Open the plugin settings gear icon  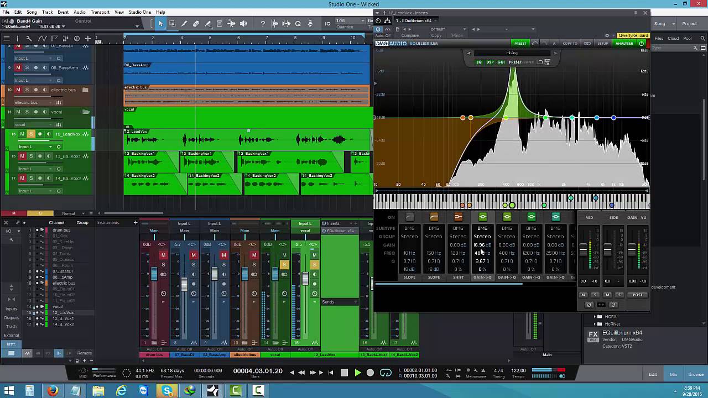[x=607, y=36]
